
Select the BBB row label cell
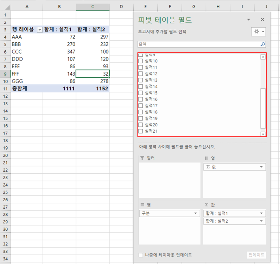coord(27,44)
